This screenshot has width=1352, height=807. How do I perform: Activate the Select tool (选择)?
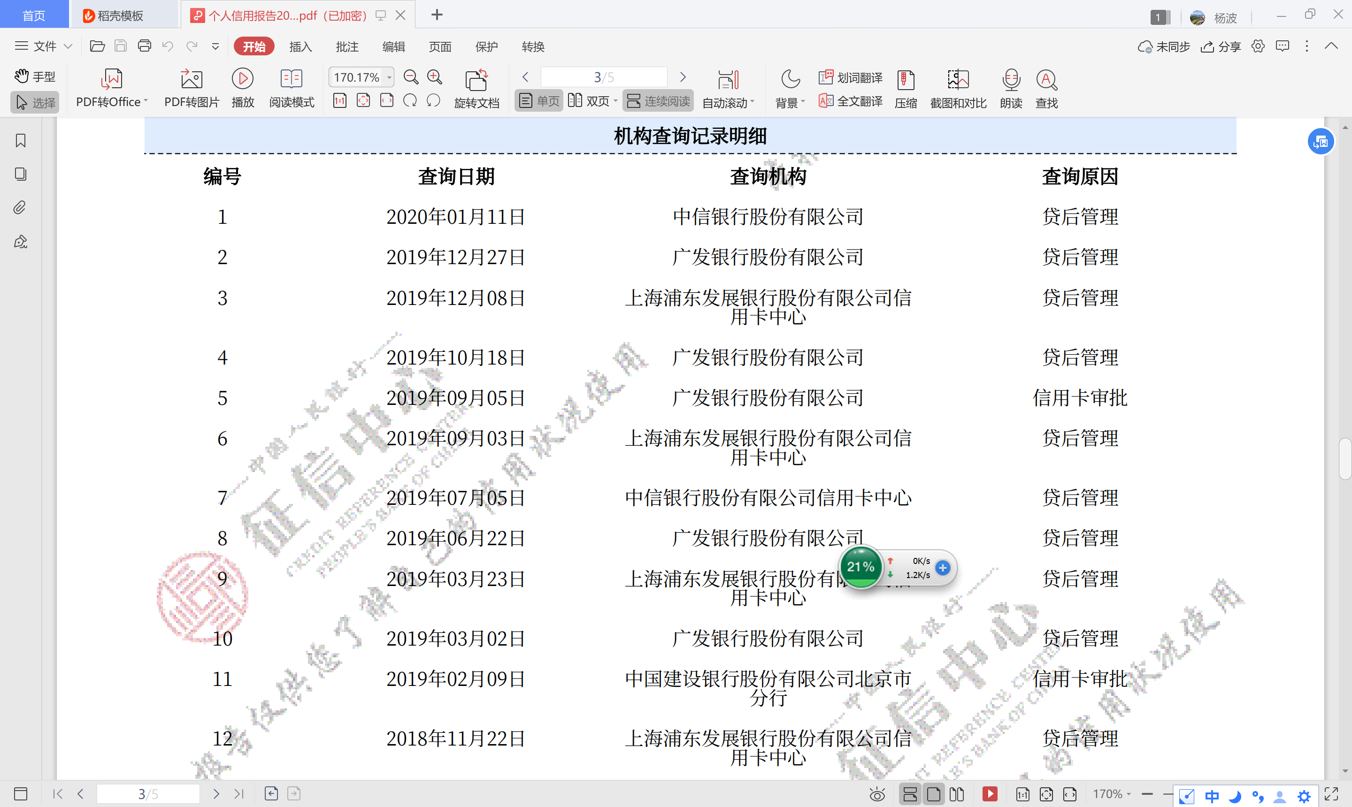(x=35, y=102)
